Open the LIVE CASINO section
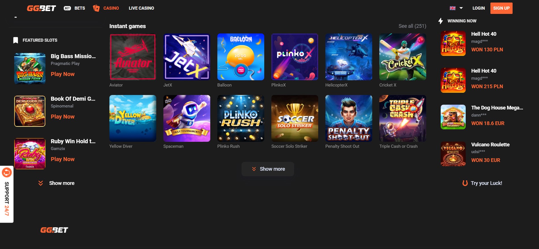 141,8
